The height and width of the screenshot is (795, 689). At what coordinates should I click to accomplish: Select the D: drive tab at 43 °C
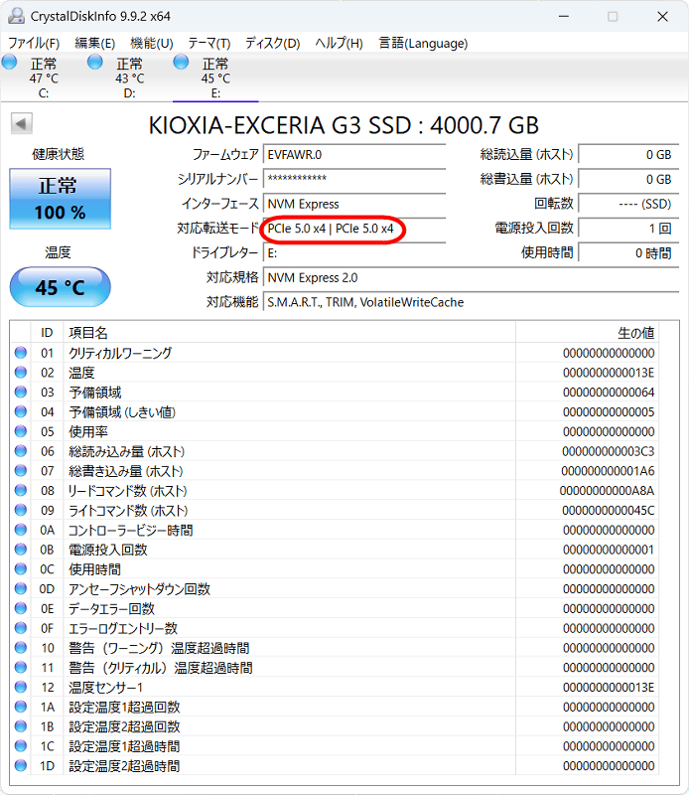(129, 78)
